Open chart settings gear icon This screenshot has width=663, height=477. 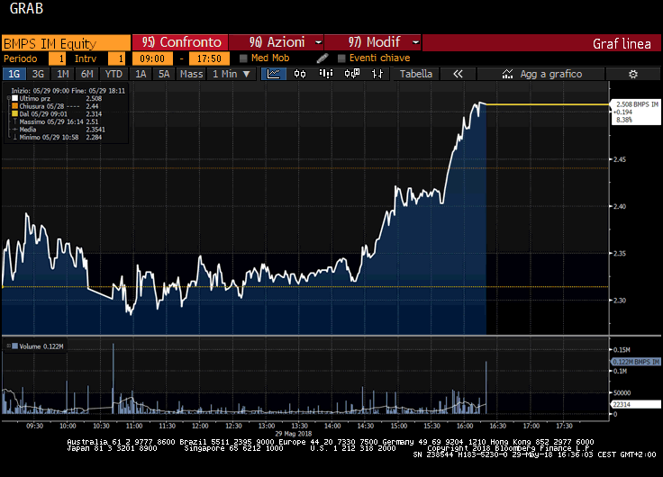(632, 75)
